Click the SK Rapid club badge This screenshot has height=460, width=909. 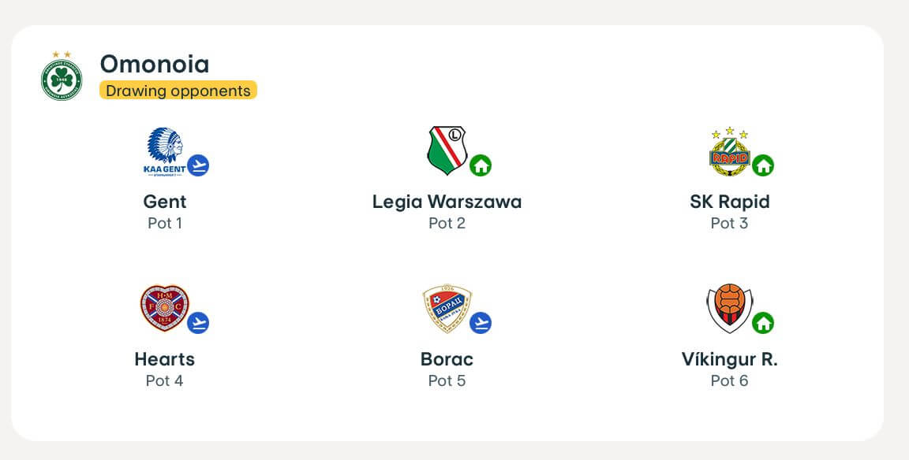point(729,152)
